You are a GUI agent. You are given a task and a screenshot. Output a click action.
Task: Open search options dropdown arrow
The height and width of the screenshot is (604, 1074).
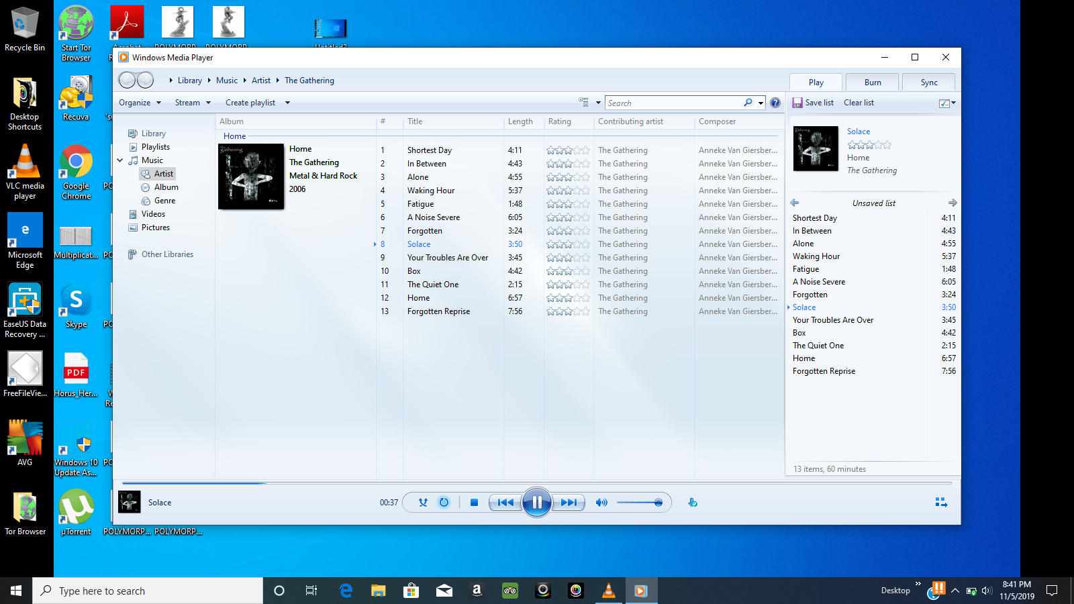pos(761,103)
